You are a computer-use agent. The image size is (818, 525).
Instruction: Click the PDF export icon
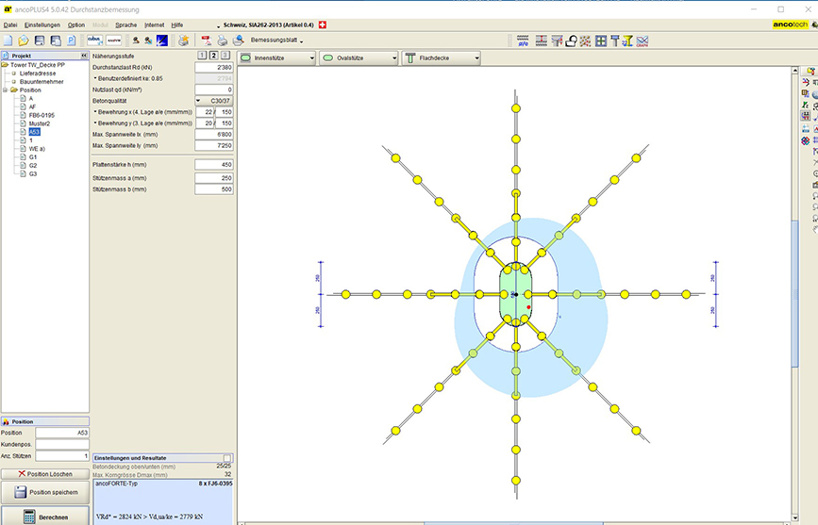pyautogui.click(x=206, y=41)
